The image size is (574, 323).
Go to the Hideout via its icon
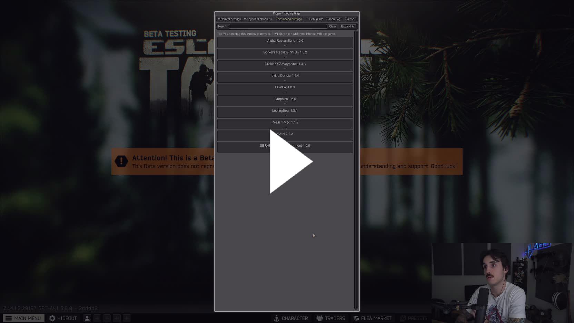[x=52, y=318]
